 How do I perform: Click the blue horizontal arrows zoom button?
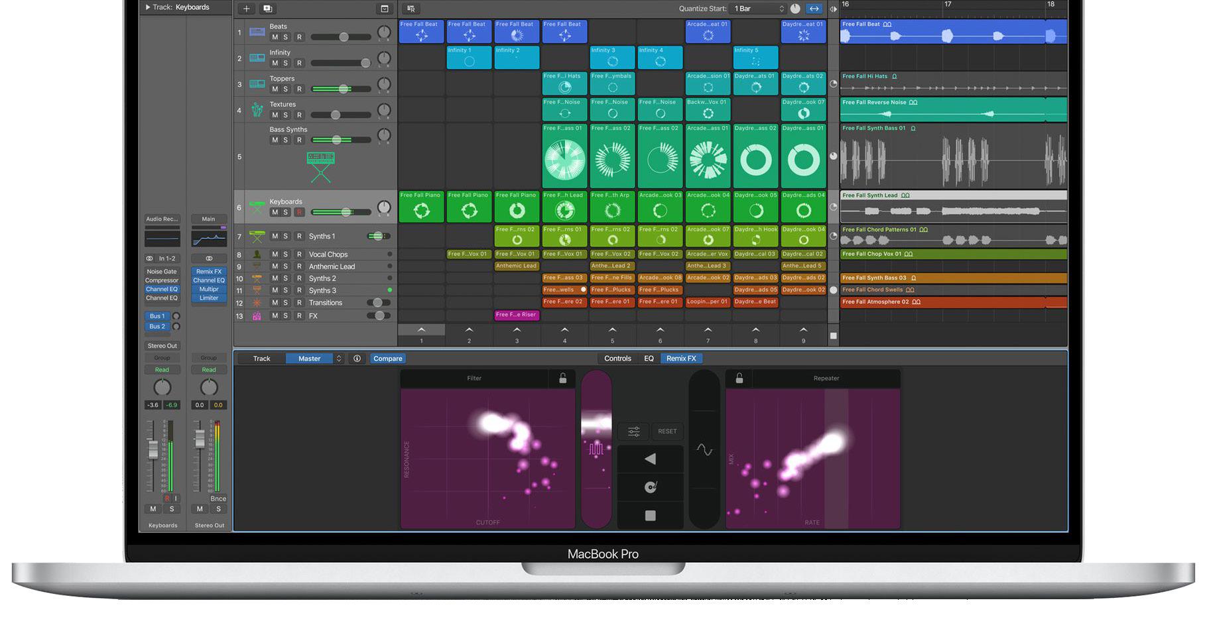(x=814, y=9)
